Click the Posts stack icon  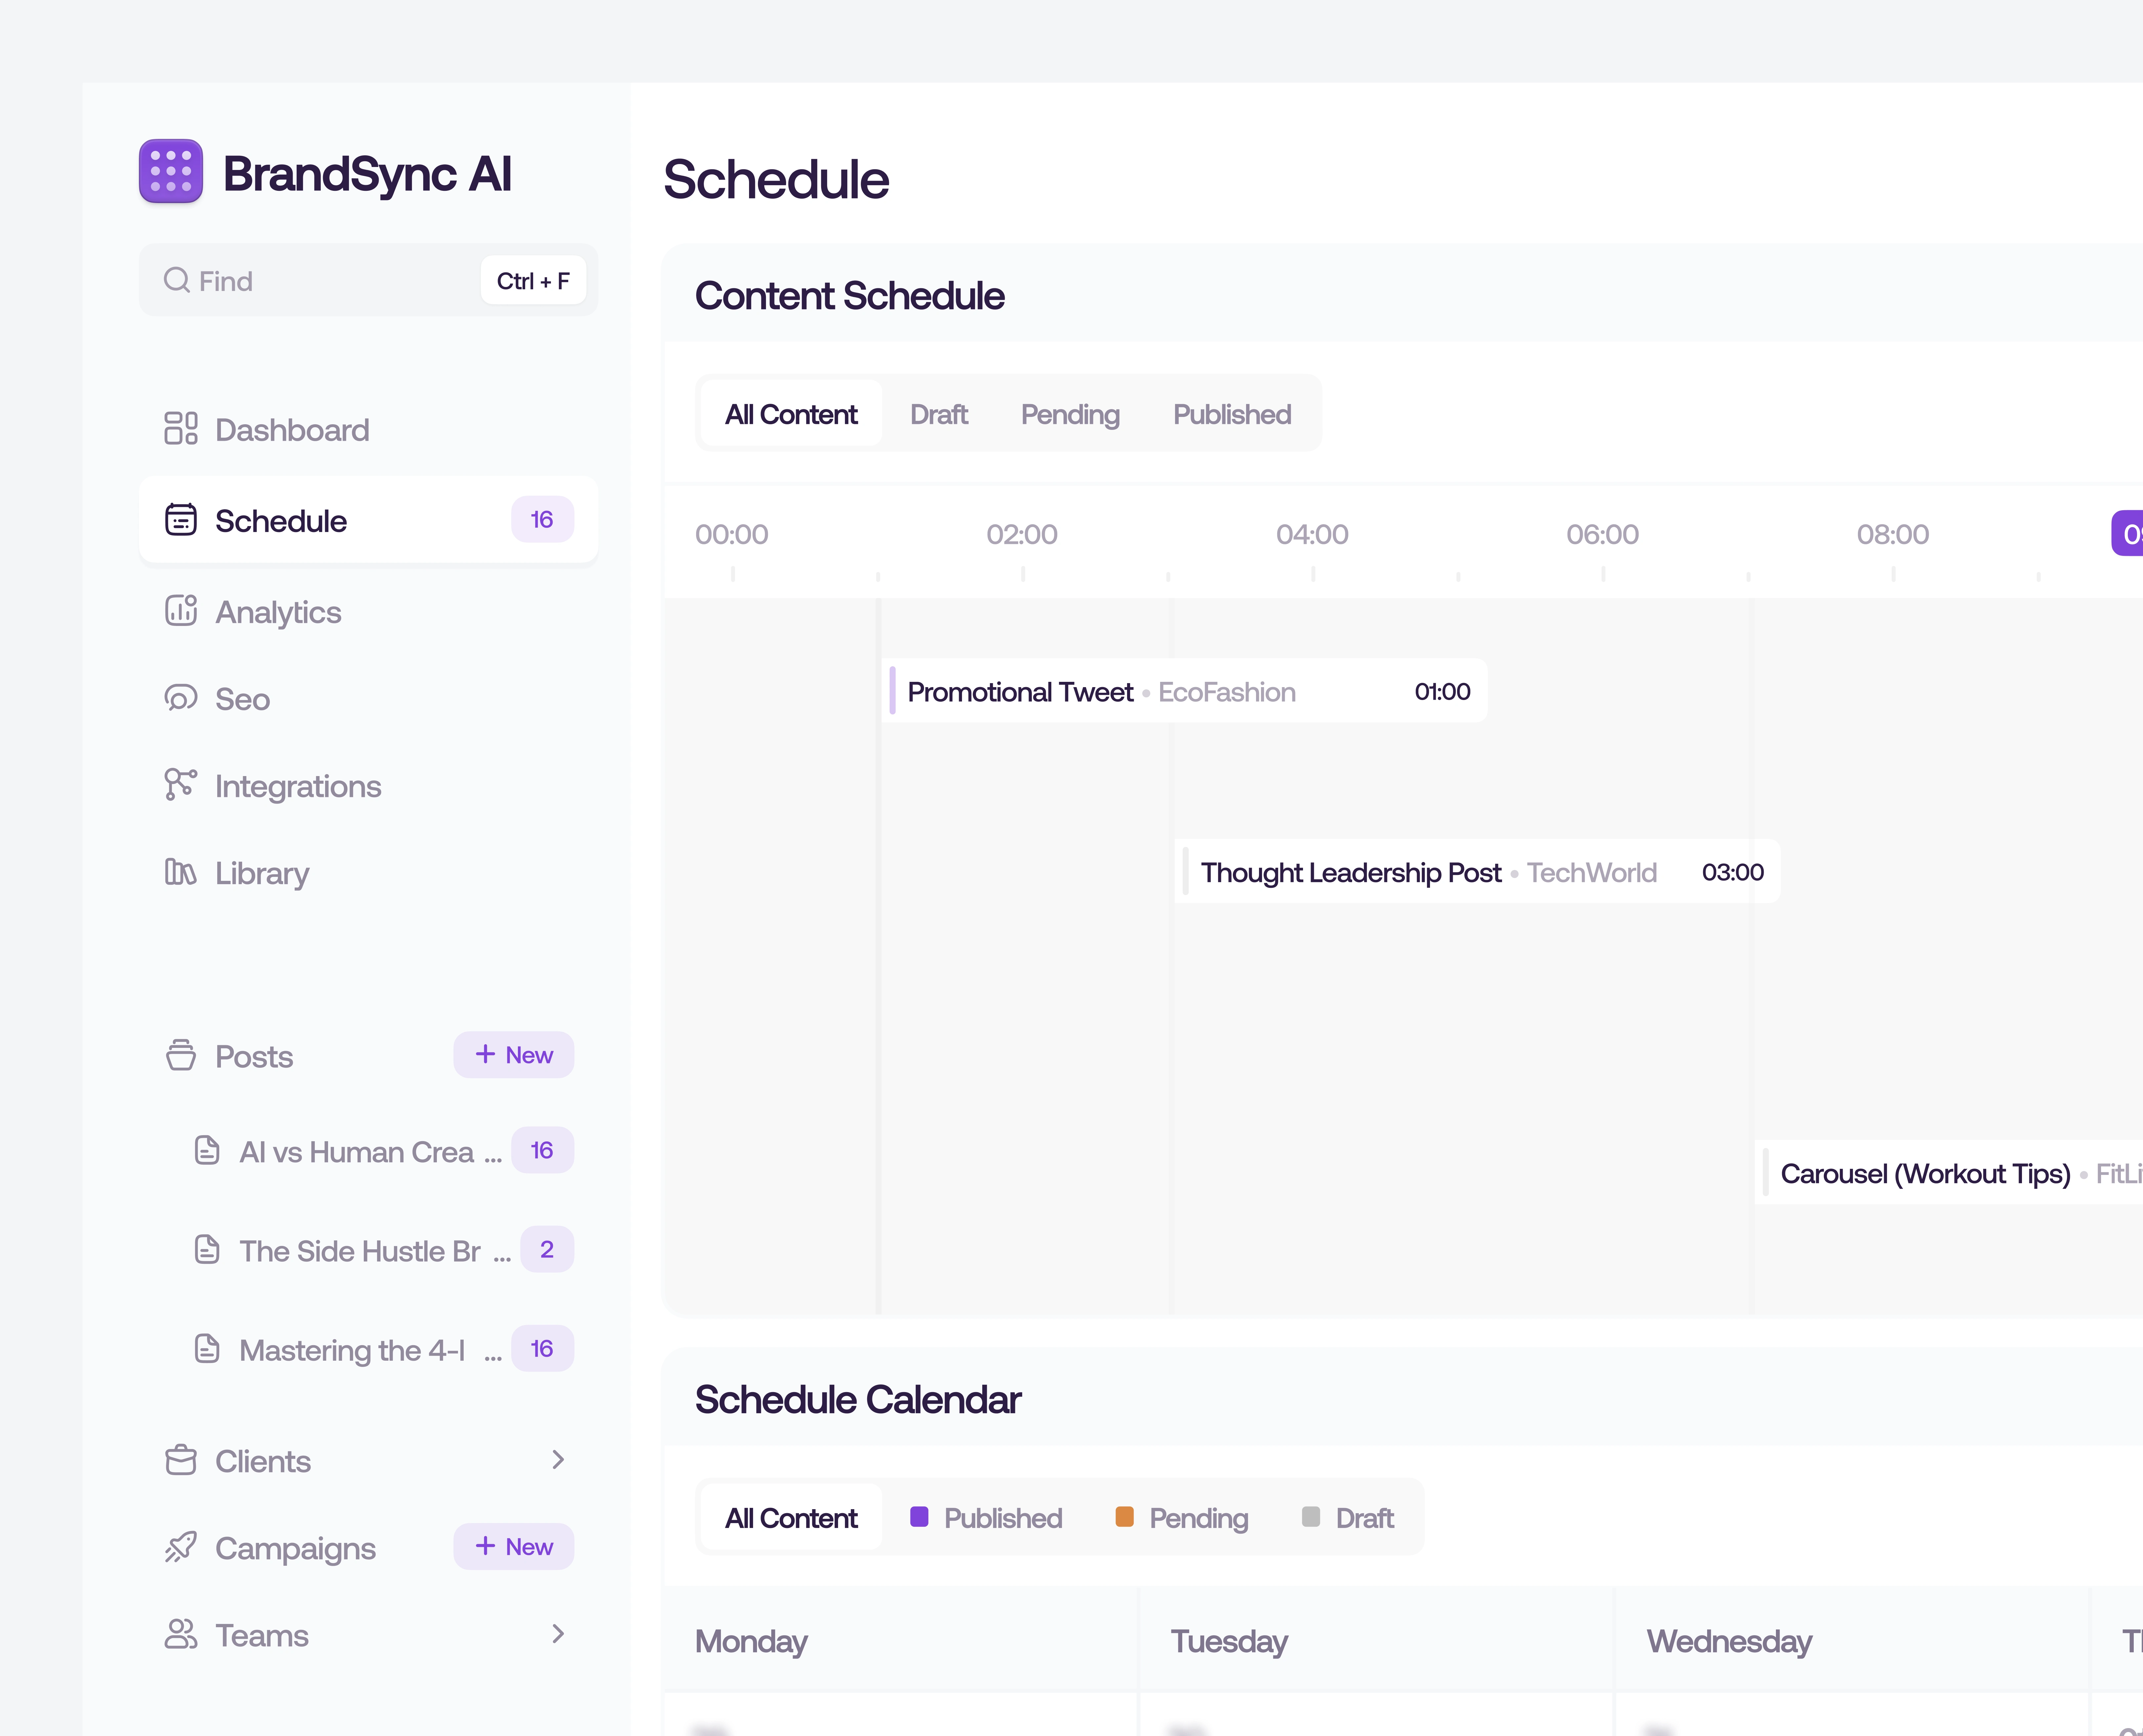181,1055
